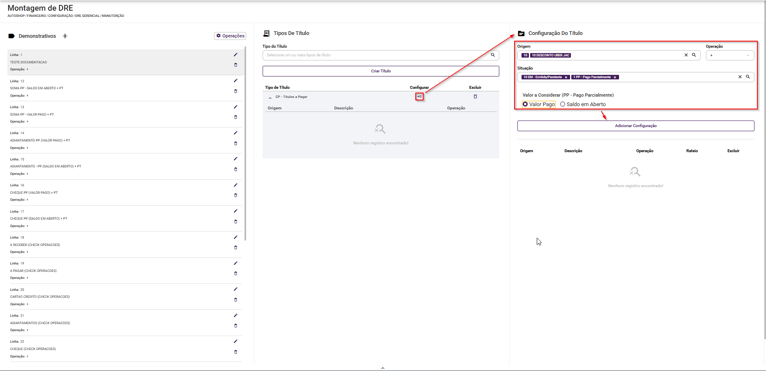Edit Linha 22 CHEQUE (CHECK OPERACOES)

(x=235, y=341)
